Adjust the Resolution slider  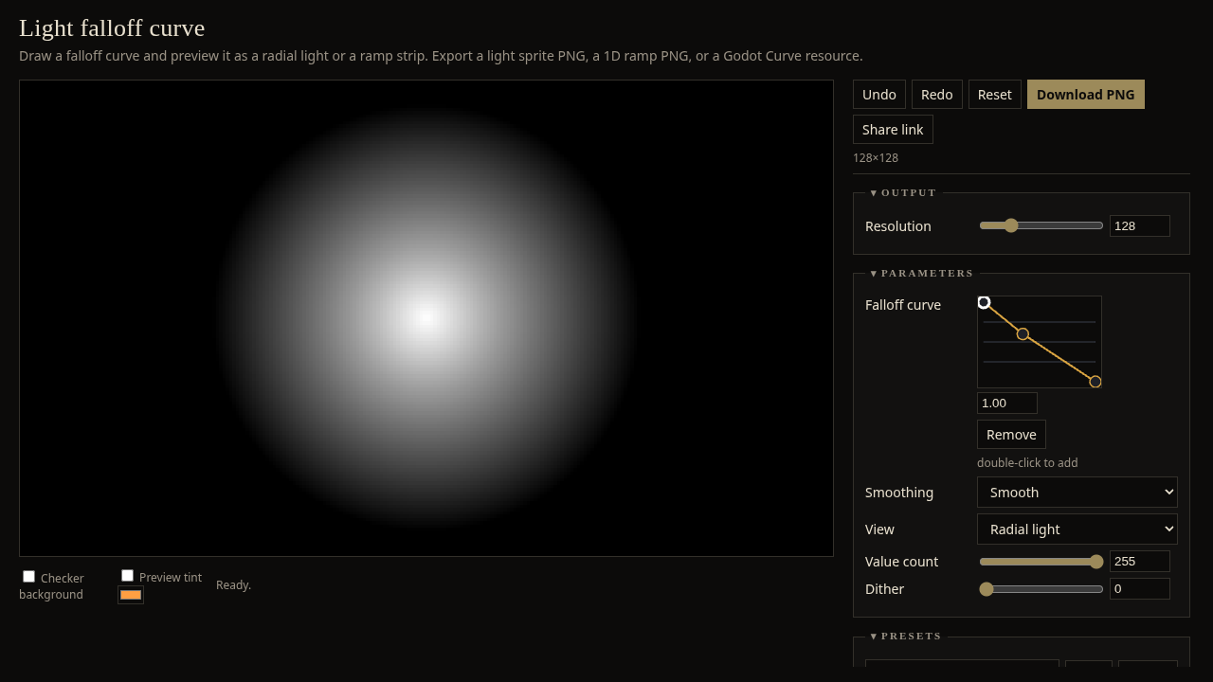[1041, 225]
